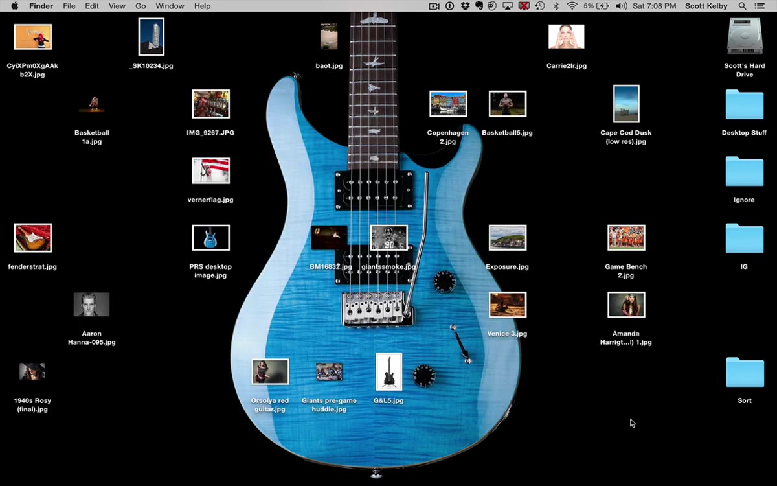Open the Help menu

202,6
